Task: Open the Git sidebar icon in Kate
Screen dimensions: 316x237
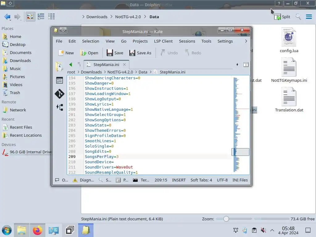Action: pos(60,94)
